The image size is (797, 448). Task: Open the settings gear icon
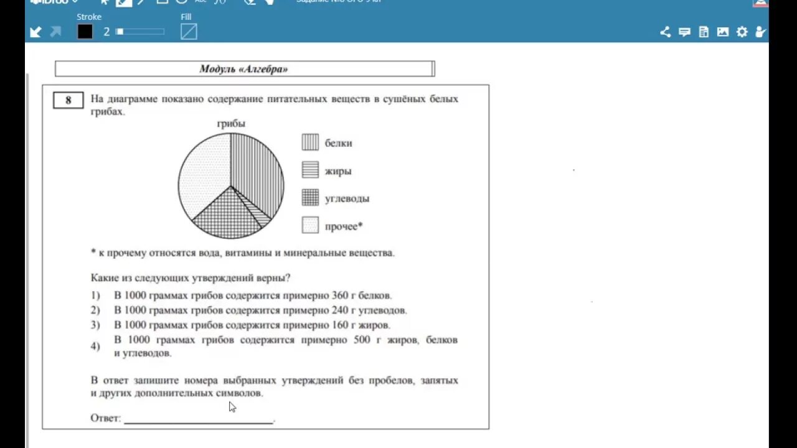pyautogui.click(x=742, y=32)
